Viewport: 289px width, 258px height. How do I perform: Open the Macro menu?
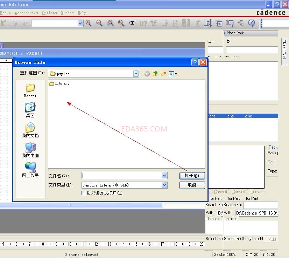pyautogui.click(x=5, y=13)
